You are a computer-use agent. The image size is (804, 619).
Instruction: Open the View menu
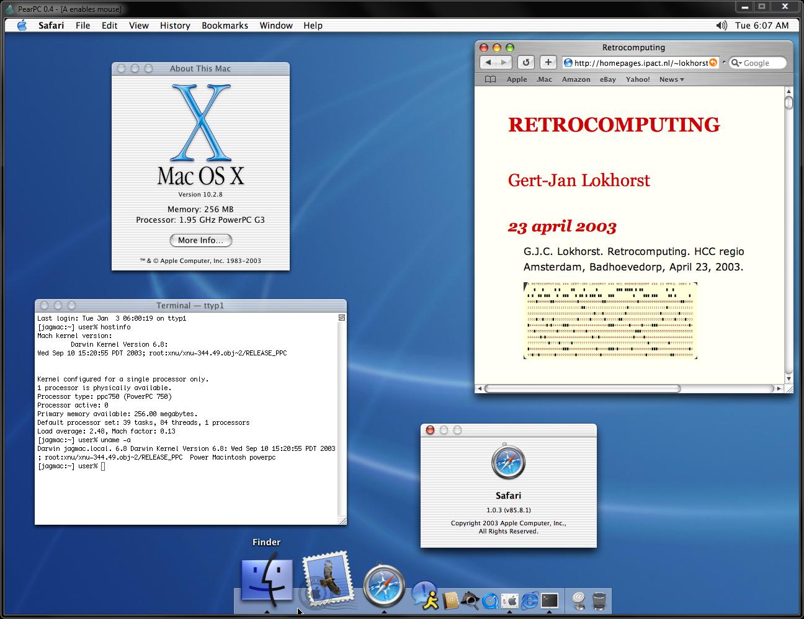[138, 25]
